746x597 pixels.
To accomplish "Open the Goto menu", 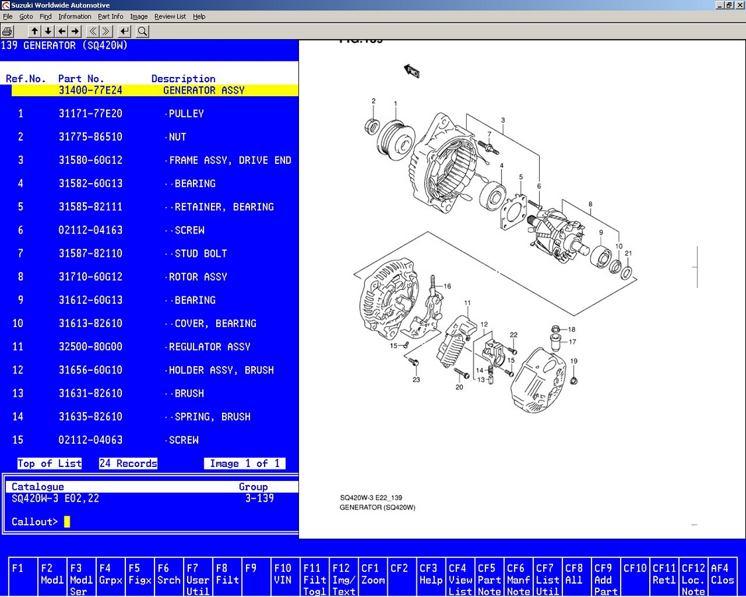I will pyautogui.click(x=26, y=16).
